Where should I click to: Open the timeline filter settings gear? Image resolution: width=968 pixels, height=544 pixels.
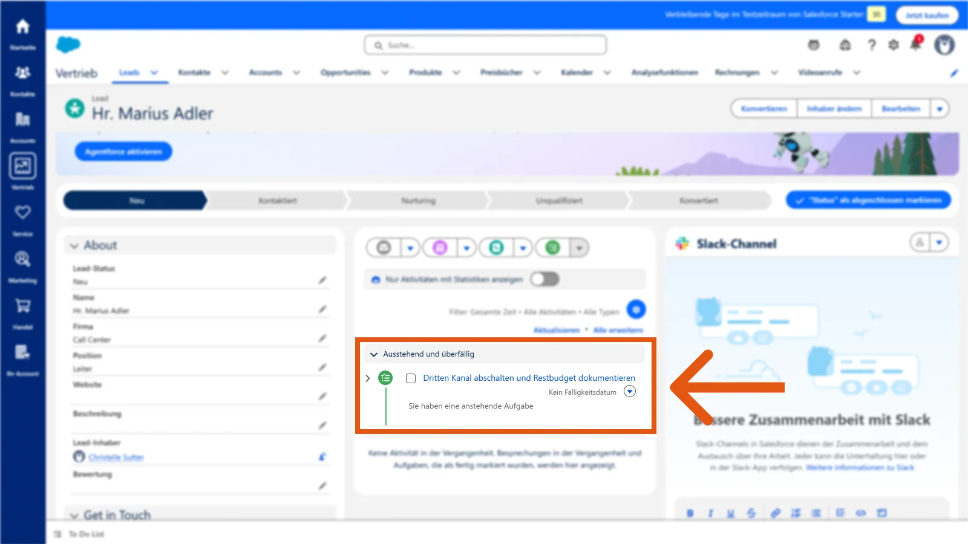[x=636, y=309]
